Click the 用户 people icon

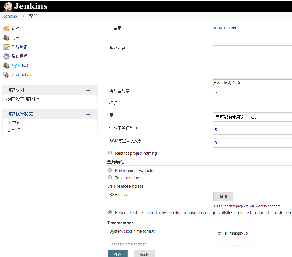coord(6,38)
